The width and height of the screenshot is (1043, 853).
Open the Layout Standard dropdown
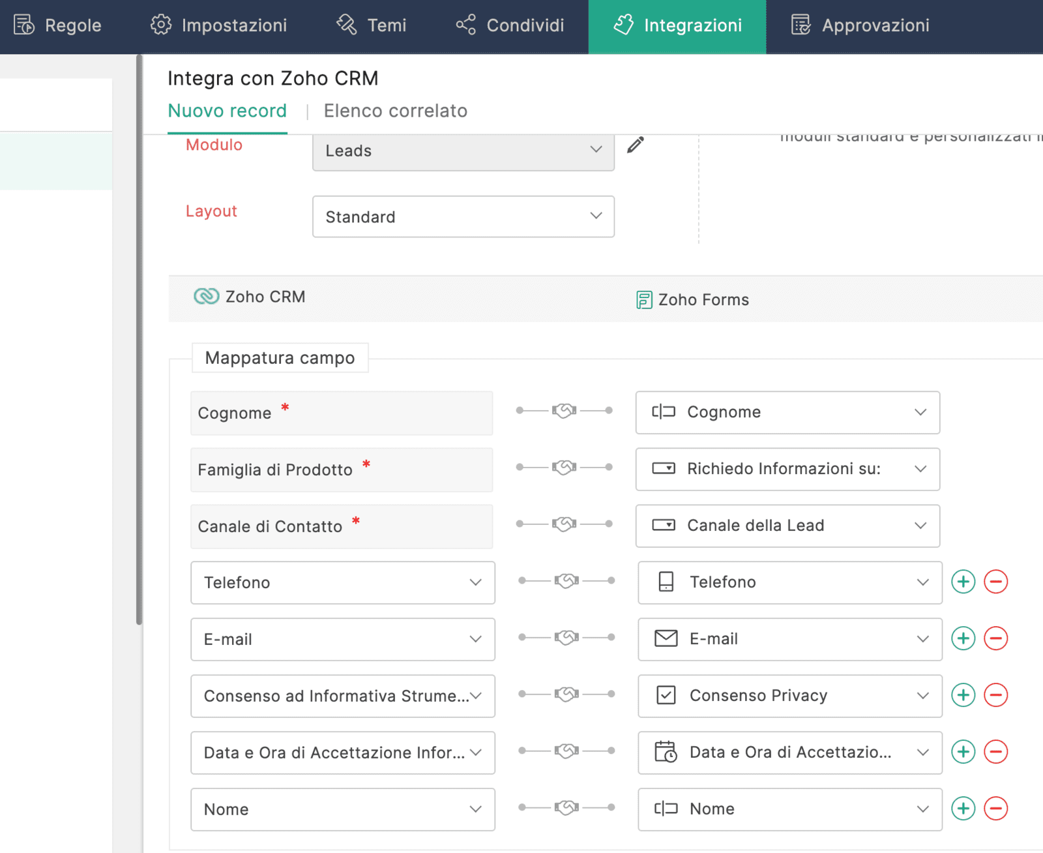pos(463,217)
